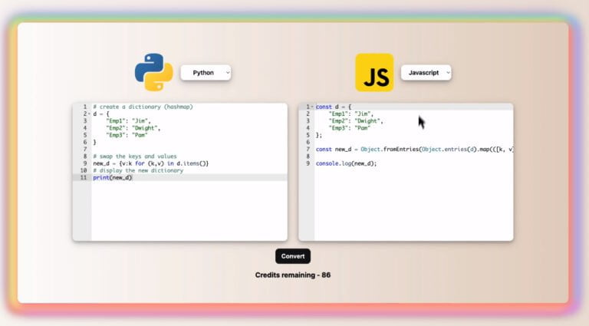Click the 'const new_d = Object.fromEntries' line

[x=414, y=149]
